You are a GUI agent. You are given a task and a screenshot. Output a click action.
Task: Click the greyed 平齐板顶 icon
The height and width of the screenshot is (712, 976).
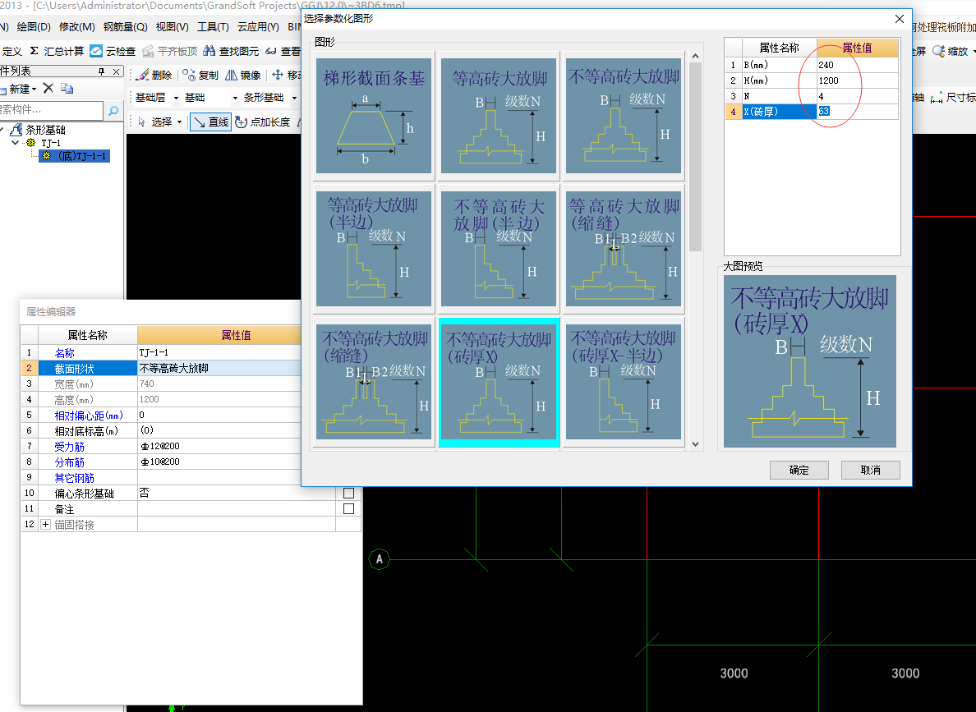click(148, 51)
